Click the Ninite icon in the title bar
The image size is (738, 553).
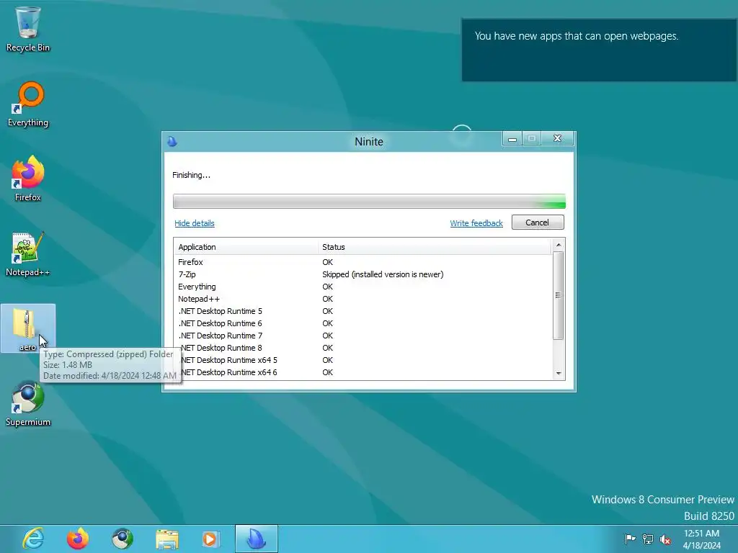(x=172, y=141)
